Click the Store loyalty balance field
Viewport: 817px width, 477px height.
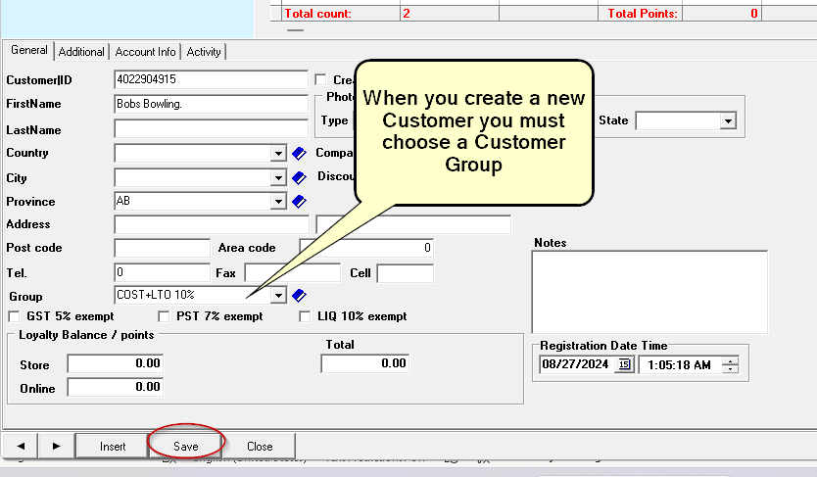click(116, 363)
